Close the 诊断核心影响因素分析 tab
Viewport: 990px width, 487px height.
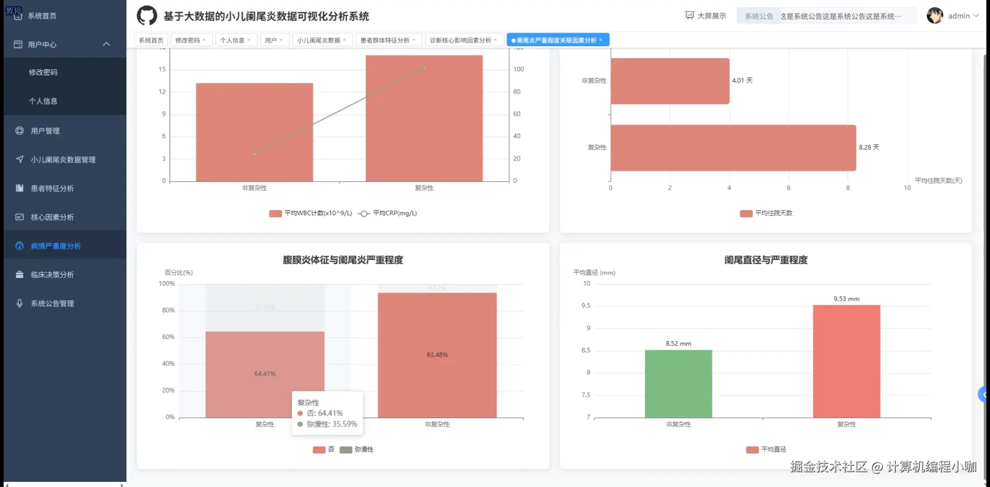point(496,40)
